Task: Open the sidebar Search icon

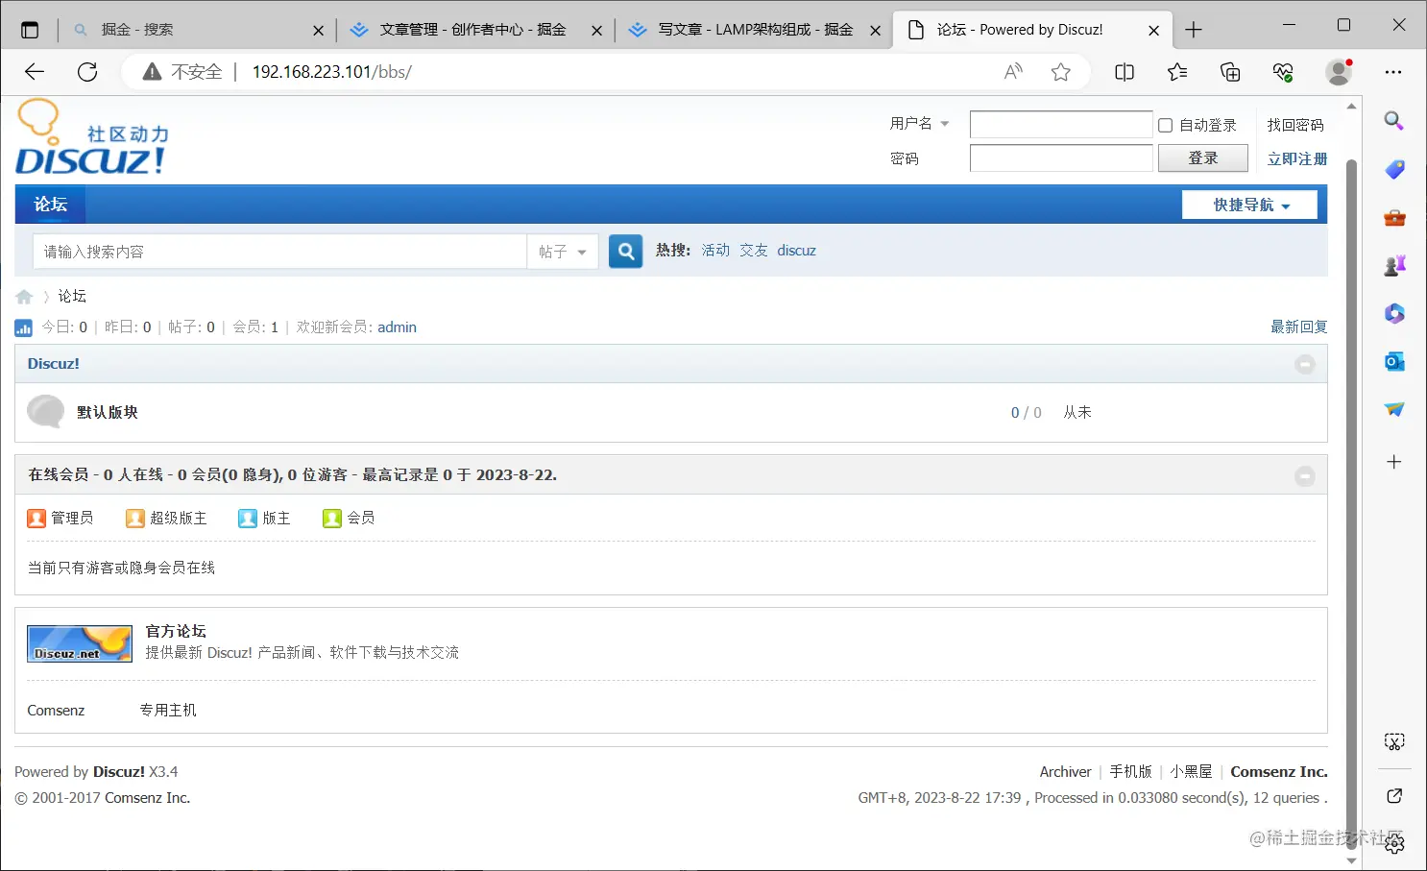Action: pyautogui.click(x=1394, y=121)
